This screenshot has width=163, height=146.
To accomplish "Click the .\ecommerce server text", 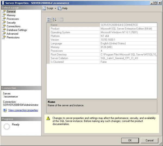I will [x=10, y=97].
